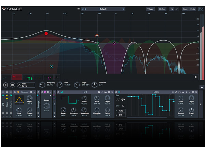Open the R2 Random module menu icon

tap(31, 92)
